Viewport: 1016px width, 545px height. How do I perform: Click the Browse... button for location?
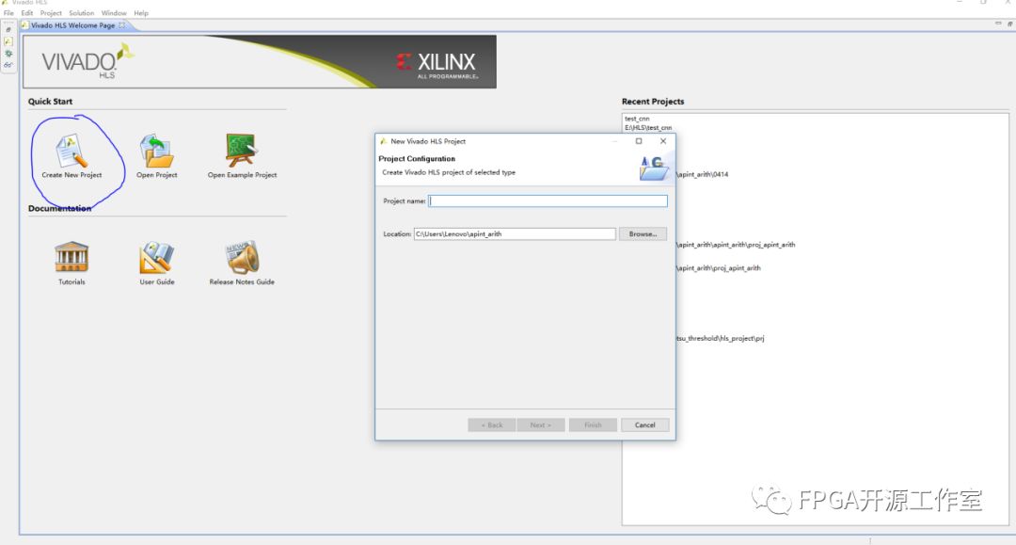pos(643,234)
